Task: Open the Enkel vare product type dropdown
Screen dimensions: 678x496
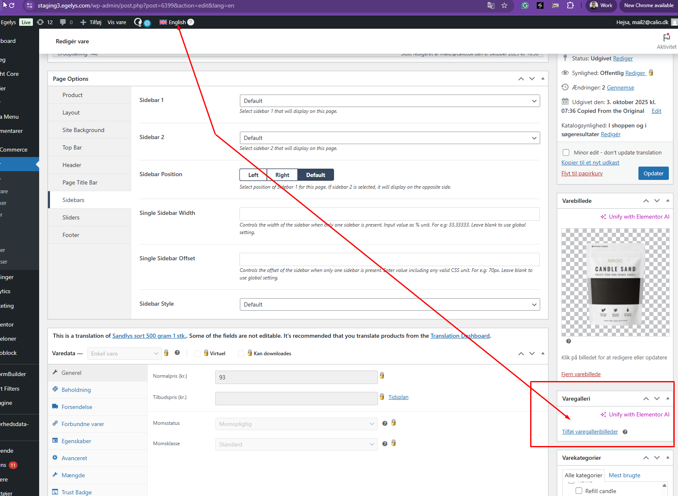Action: [125, 354]
